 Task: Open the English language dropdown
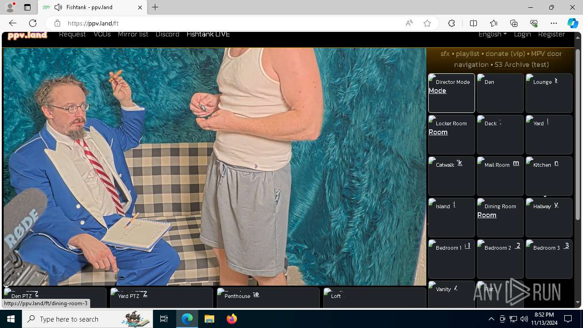click(492, 34)
